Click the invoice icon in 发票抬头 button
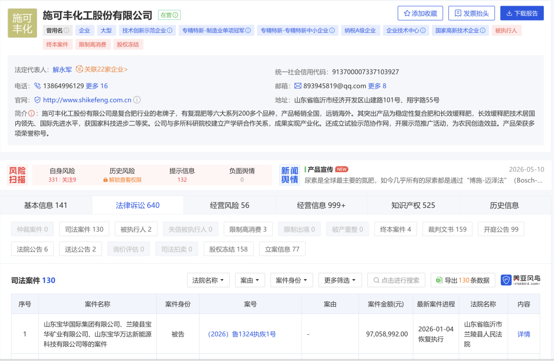Image resolution: width=554 pixels, height=361 pixels. click(x=458, y=13)
